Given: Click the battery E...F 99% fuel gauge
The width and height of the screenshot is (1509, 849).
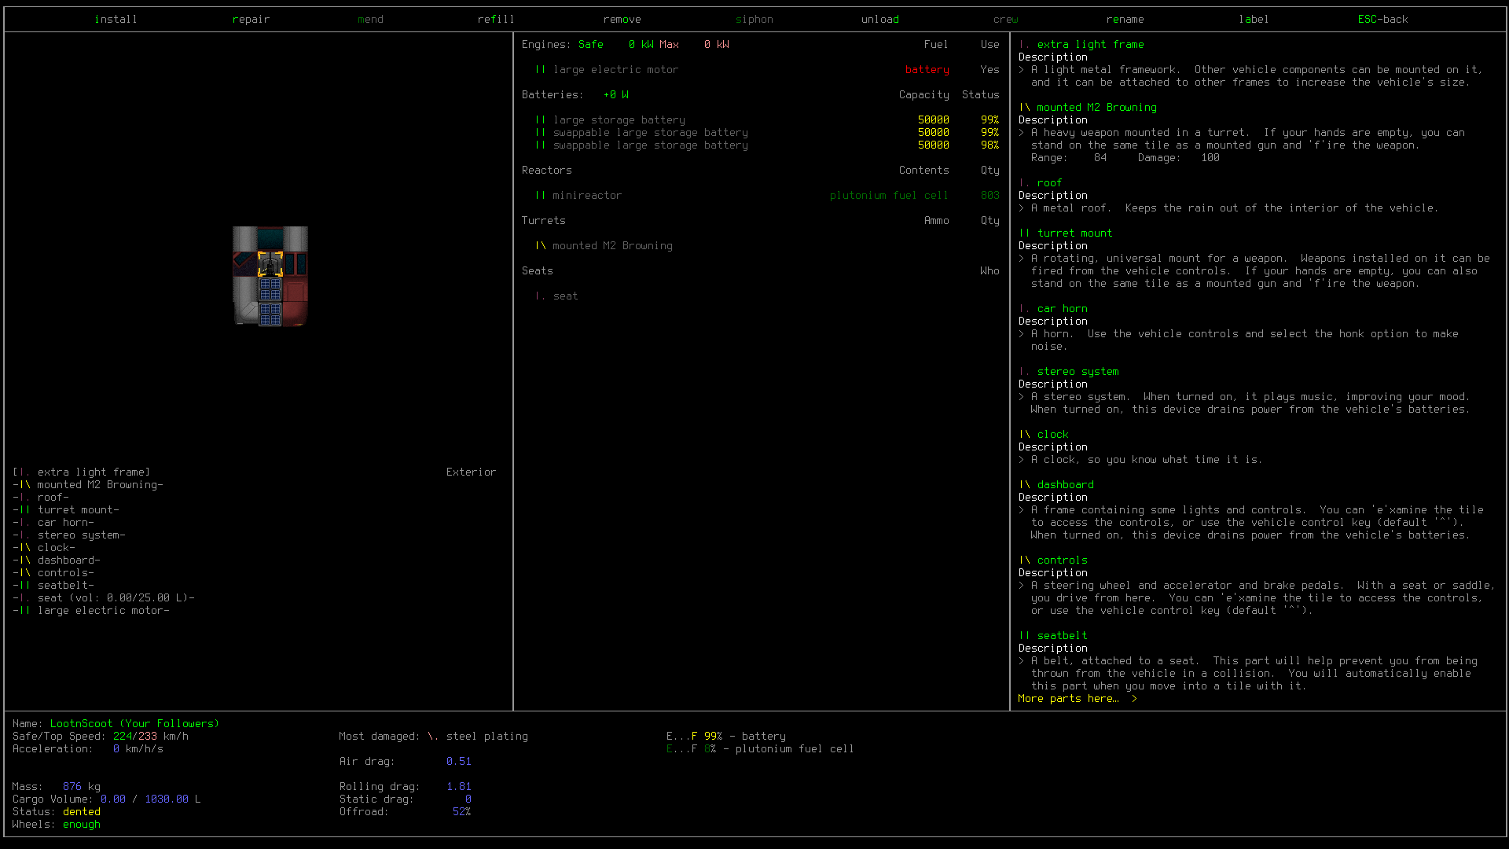Looking at the screenshot, I should click(725, 737).
